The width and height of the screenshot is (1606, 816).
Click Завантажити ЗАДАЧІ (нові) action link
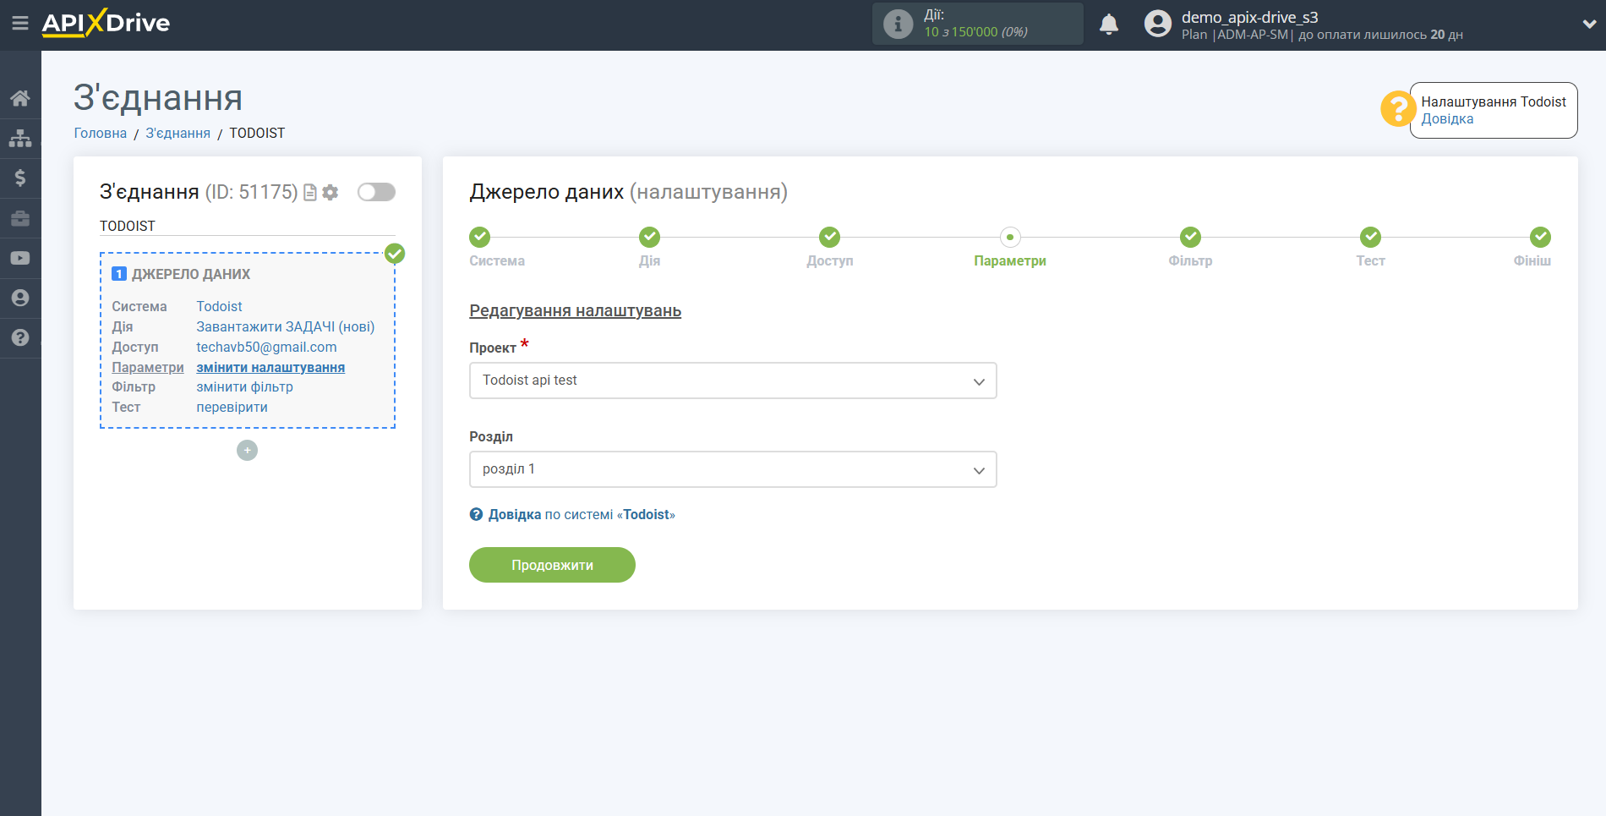tap(286, 326)
